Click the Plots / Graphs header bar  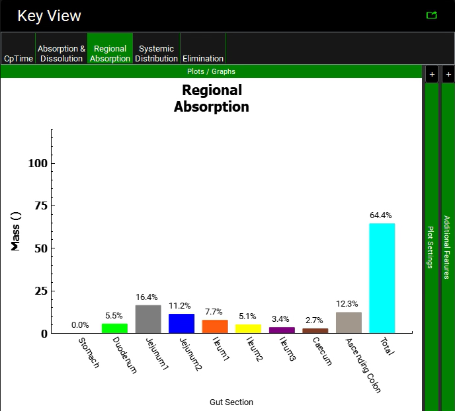coord(211,71)
